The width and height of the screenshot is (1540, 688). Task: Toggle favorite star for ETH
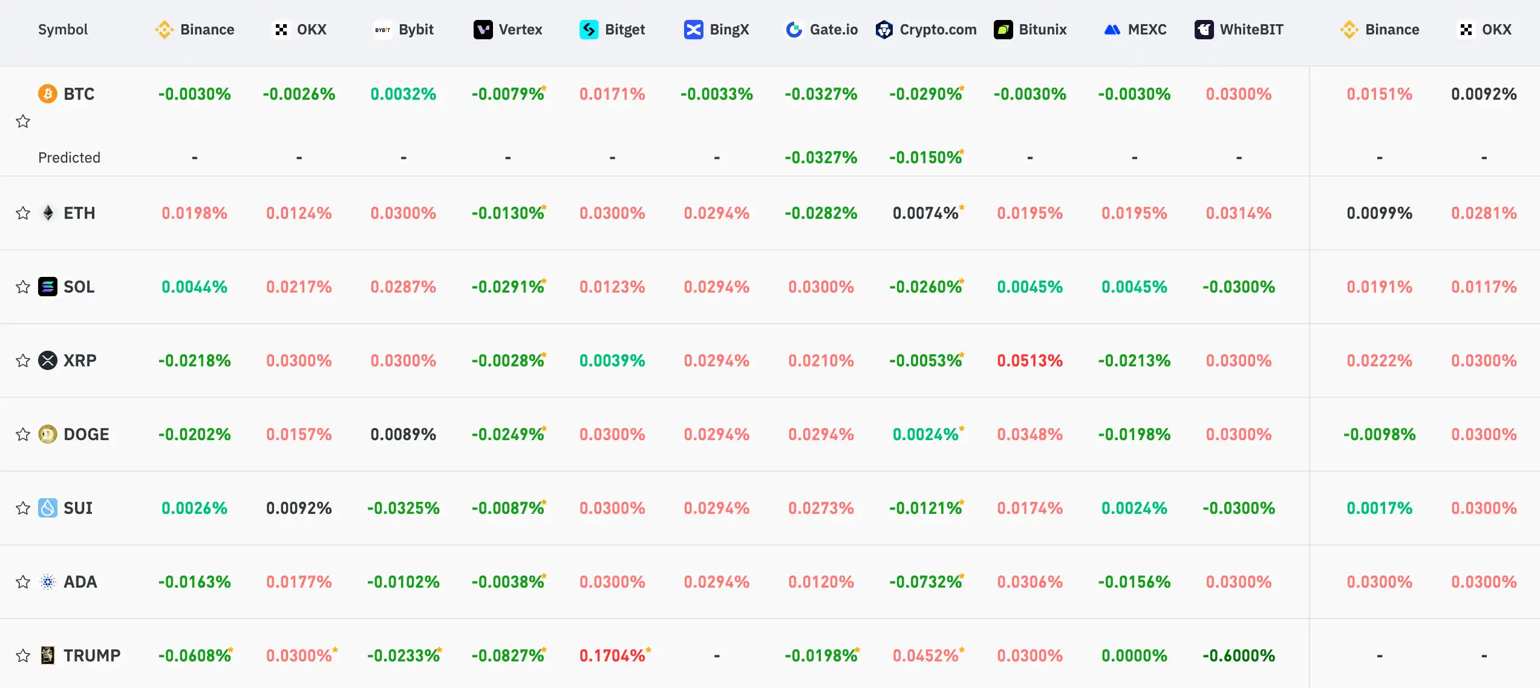coord(23,213)
